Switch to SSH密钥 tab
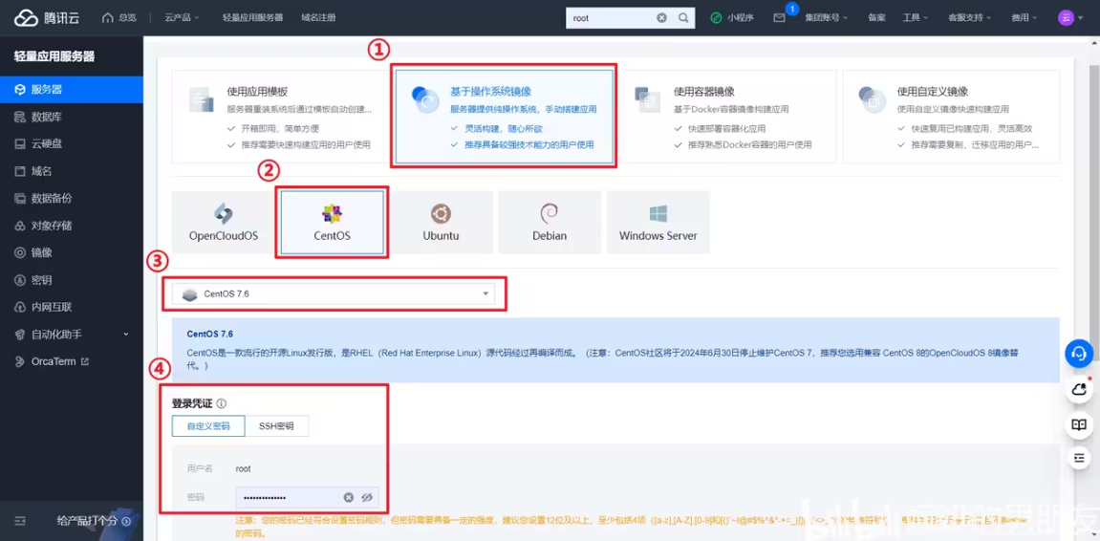Image resolution: width=1100 pixels, height=541 pixels. point(276,426)
